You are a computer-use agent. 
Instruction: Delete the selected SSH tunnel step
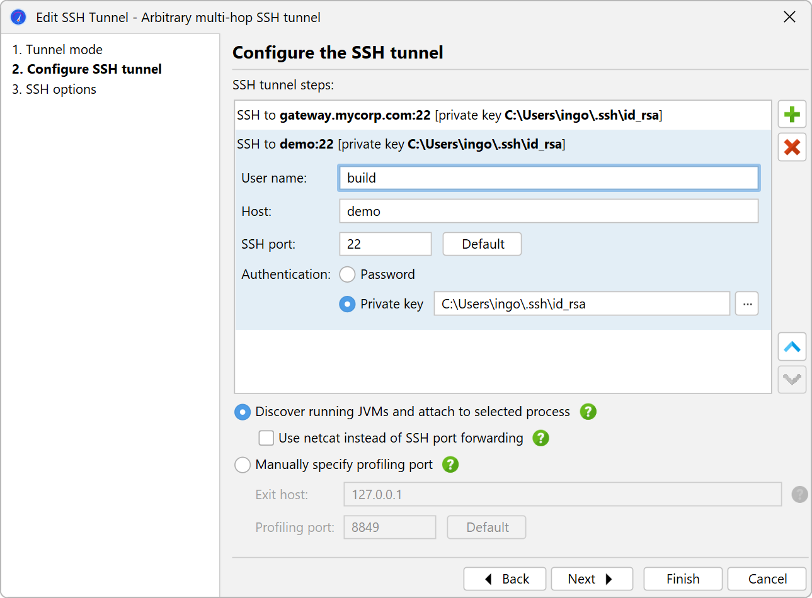coord(792,147)
